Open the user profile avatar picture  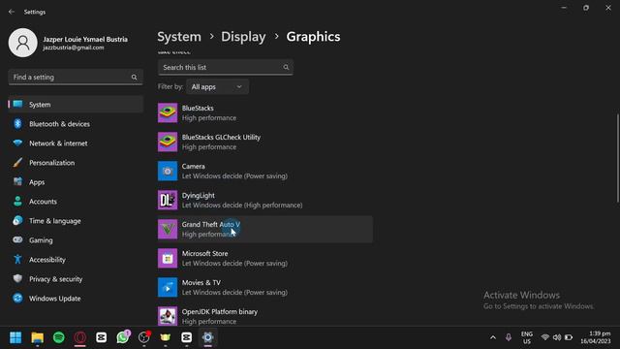23,43
